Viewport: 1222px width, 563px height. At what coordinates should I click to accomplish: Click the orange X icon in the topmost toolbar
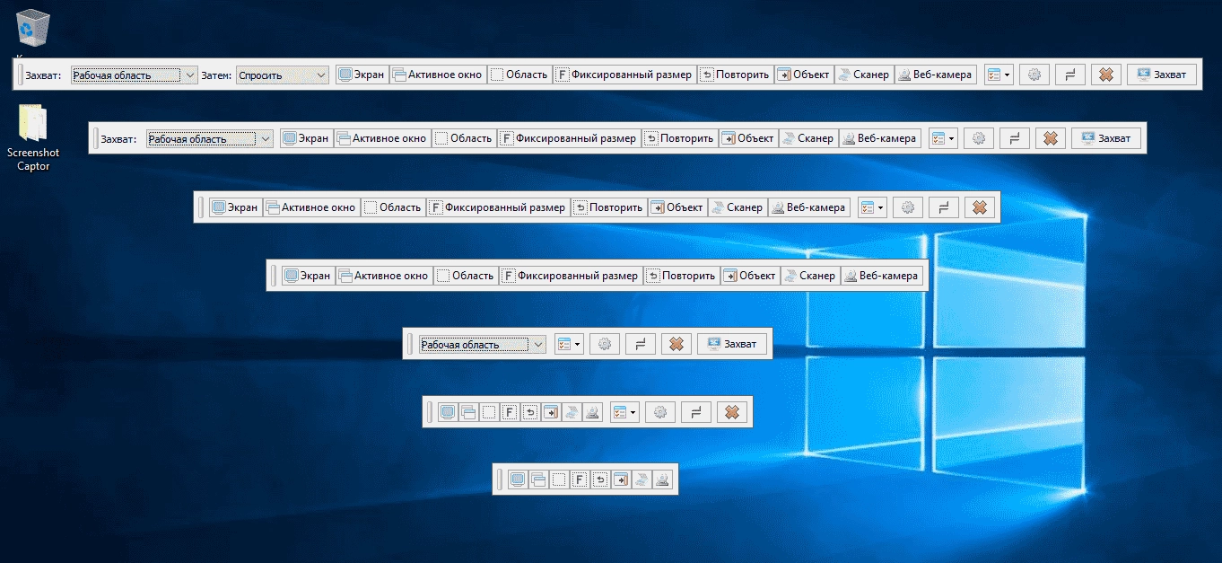[x=1106, y=75]
